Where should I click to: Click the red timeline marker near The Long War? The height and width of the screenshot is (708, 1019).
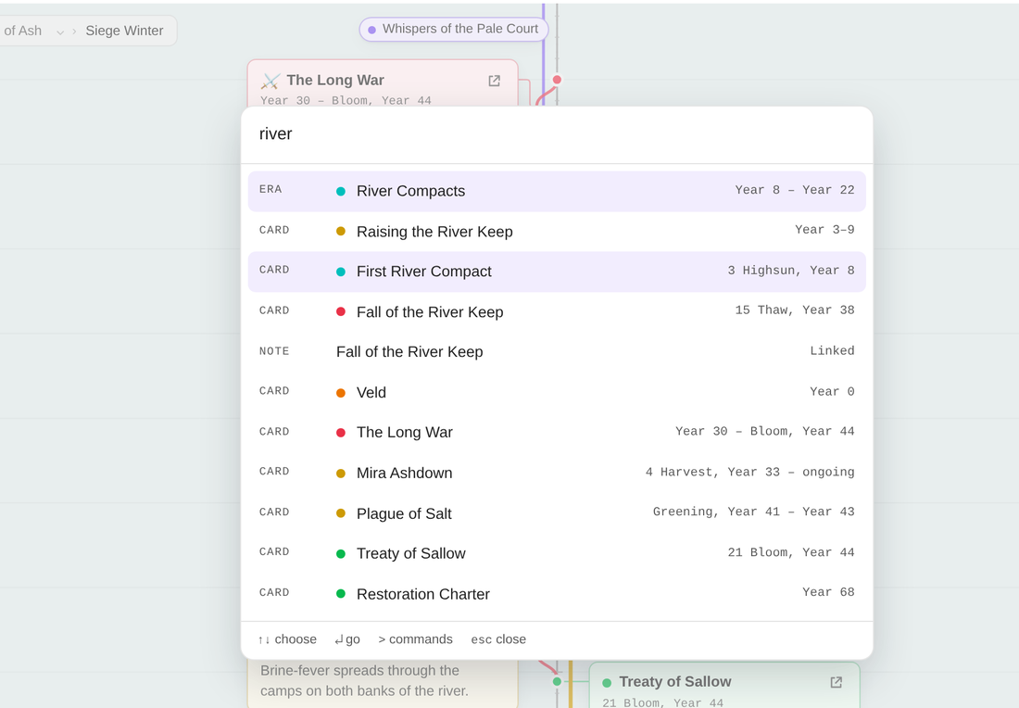point(557,80)
